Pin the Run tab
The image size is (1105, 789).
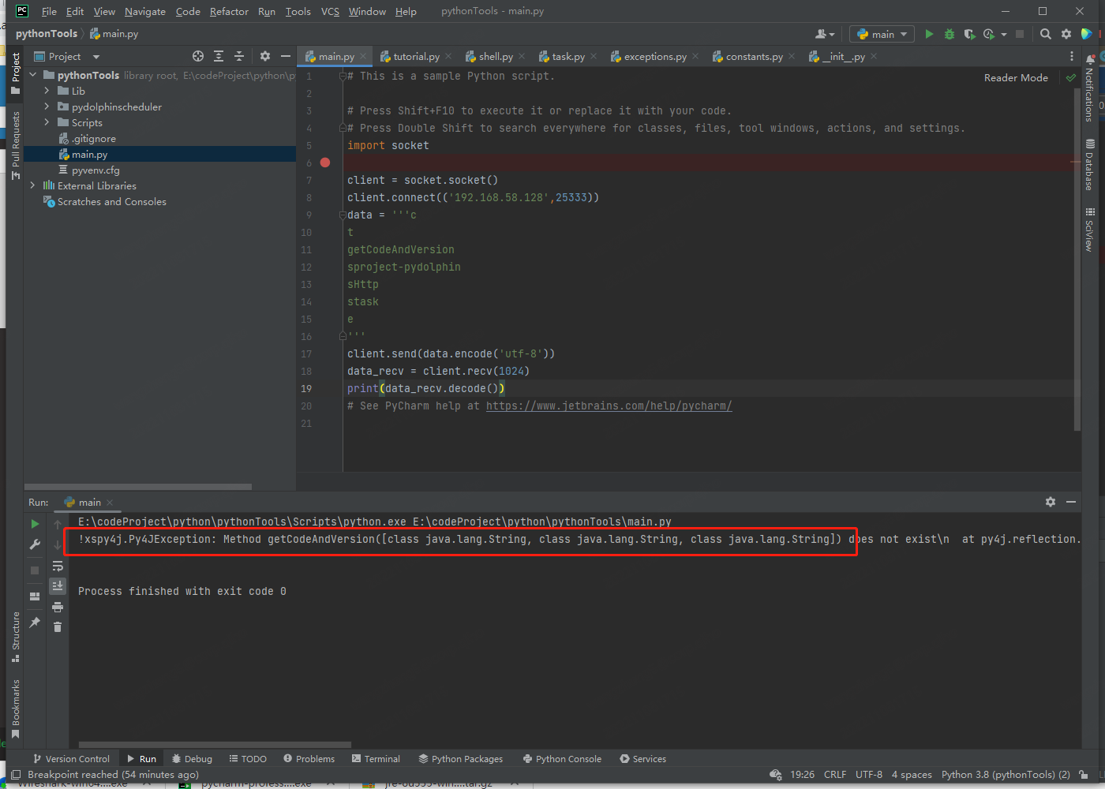click(x=35, y=623)
